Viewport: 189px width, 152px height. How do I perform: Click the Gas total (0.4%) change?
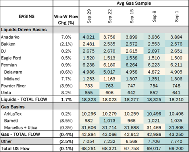pos(66,135)
